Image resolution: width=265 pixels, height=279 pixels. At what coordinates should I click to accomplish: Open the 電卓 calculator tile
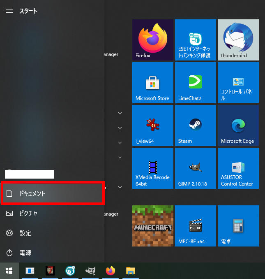[x=238, y=226]
